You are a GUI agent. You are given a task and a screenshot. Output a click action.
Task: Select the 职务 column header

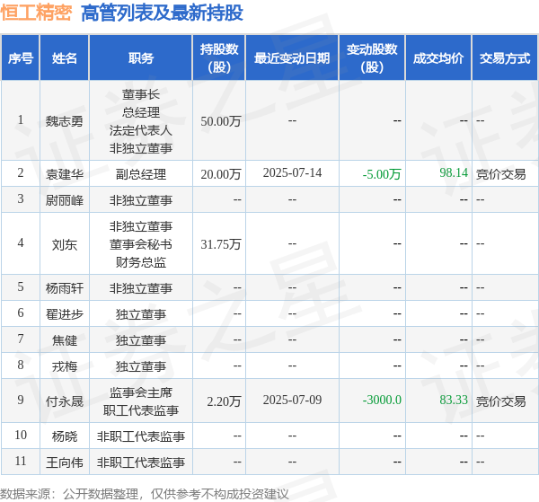click(141, 58)
